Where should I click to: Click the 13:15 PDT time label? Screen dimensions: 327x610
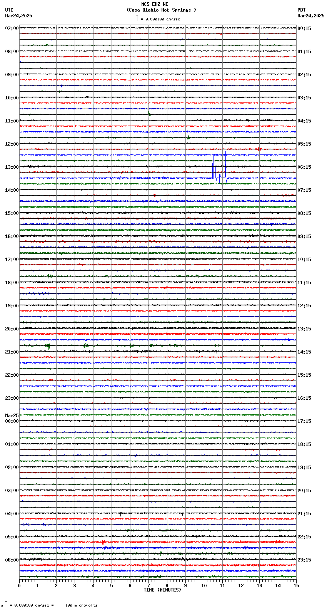coord(304,329)
